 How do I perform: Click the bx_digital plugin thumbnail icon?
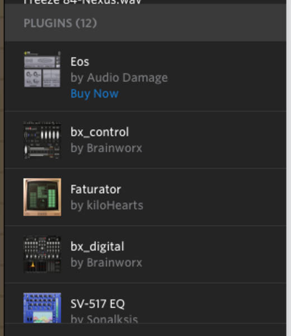42,254
